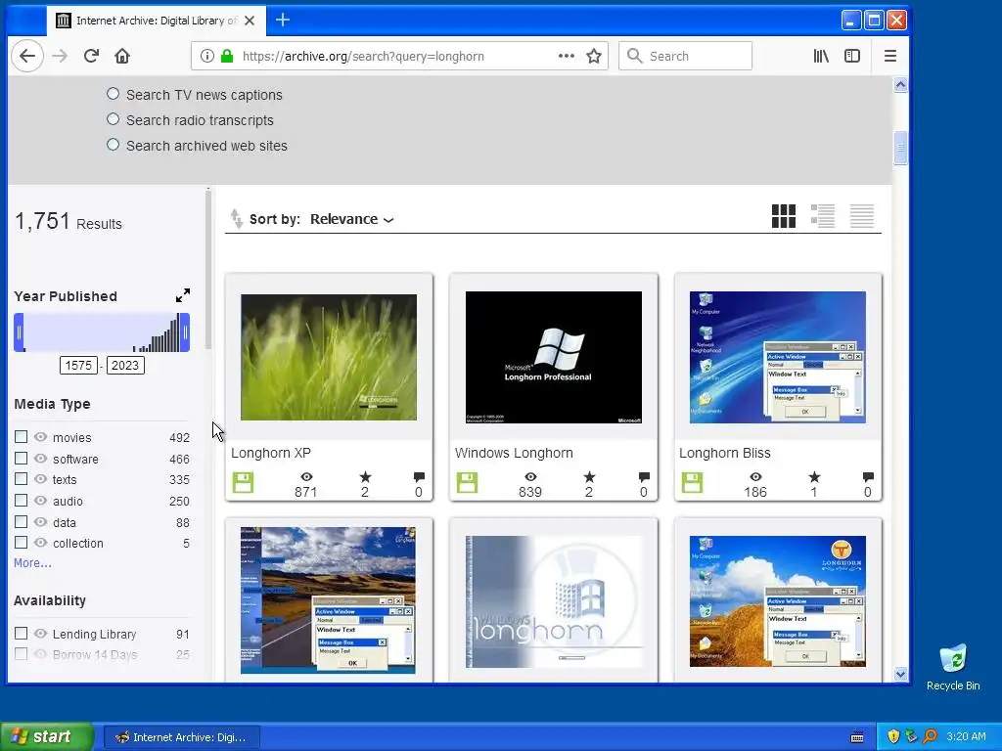Switch to list view with details
The width and height of the screenshot is (1002, 751).
pos(822,216)
